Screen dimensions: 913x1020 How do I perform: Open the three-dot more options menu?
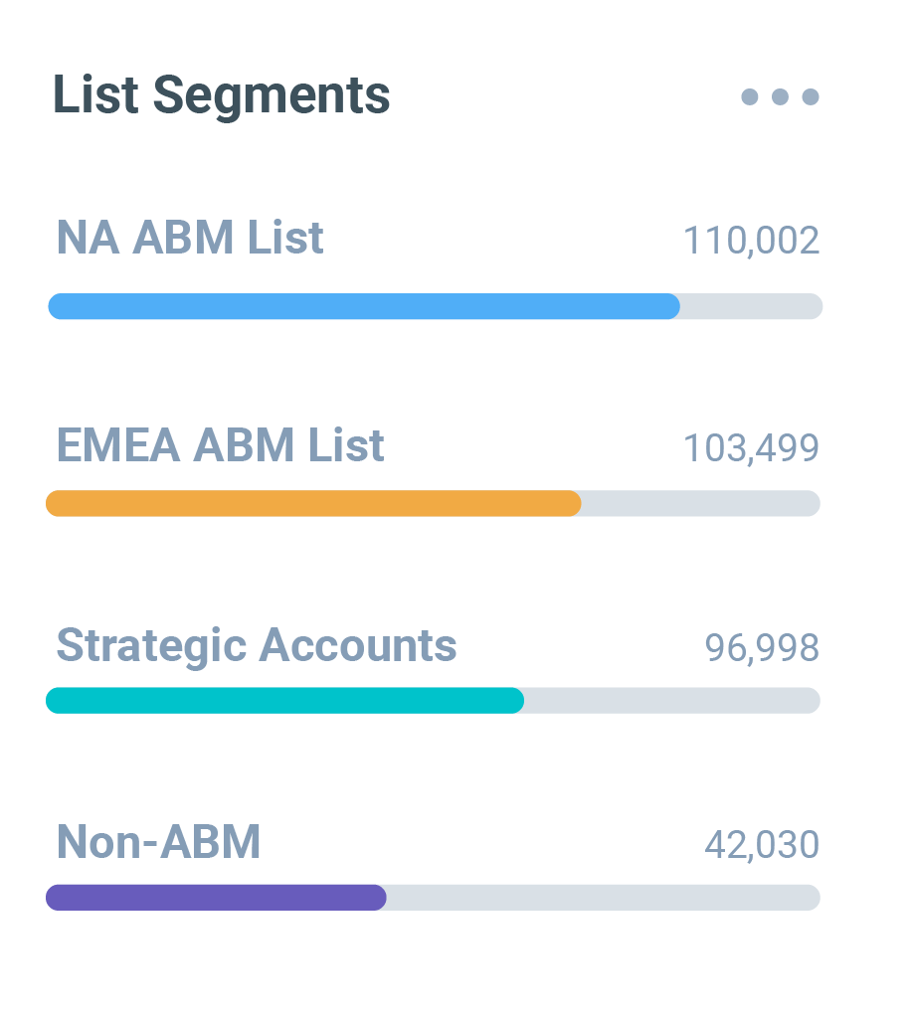pyautogui.click(x=780, y=96)
